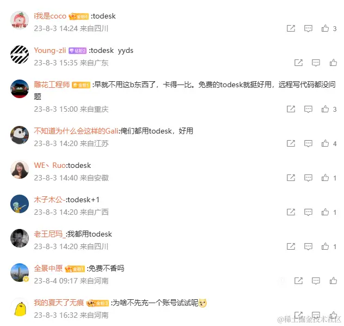The height and width of the screenshot is (326, 344).
Task: Visit 不知道为什么会这样的Gali's profile
Action: 76,131
